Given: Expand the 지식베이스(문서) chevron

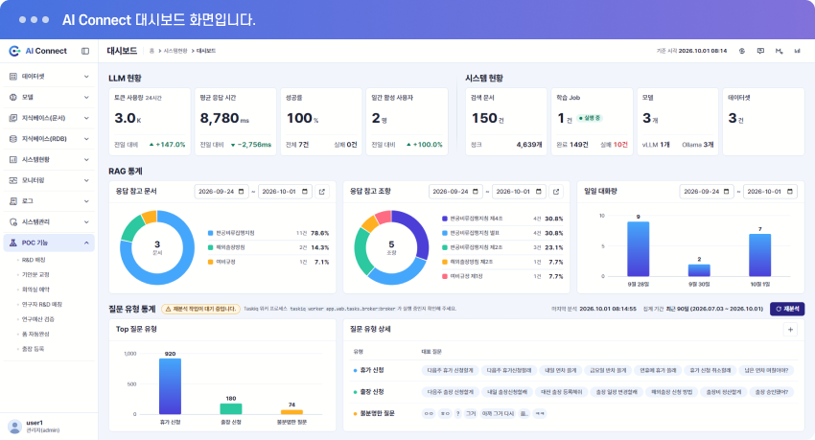Looking at the screenshot, I should [86, 118].
